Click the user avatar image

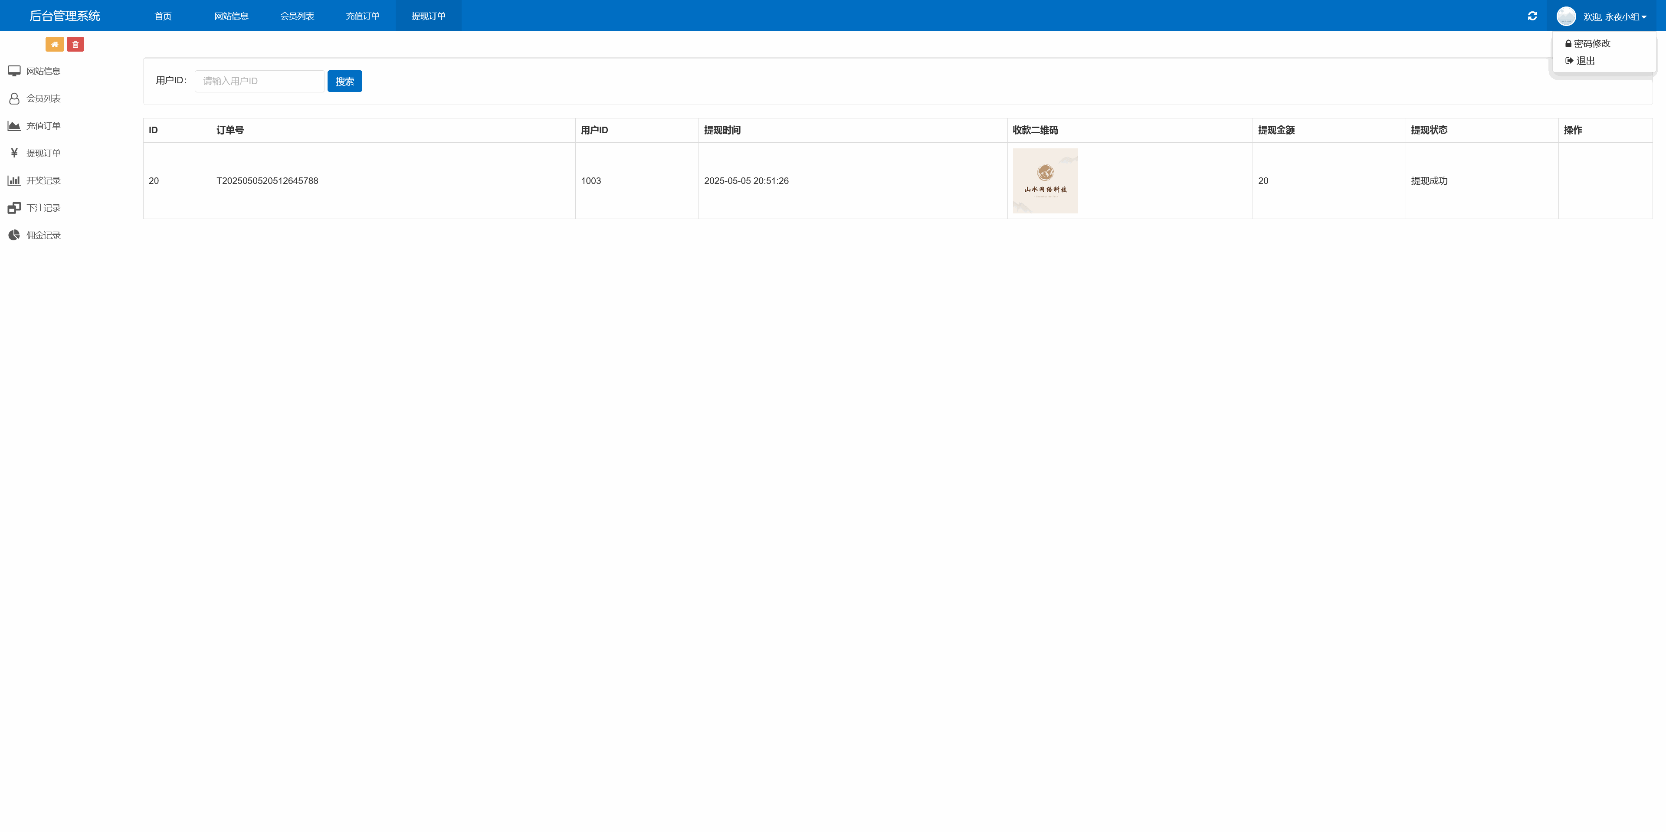pyautogui.click(x=1566, y=16)
